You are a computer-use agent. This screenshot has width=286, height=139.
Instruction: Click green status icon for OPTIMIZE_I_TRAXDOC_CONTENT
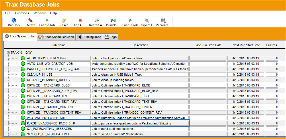pyautogui.click(x=23, y=107)
